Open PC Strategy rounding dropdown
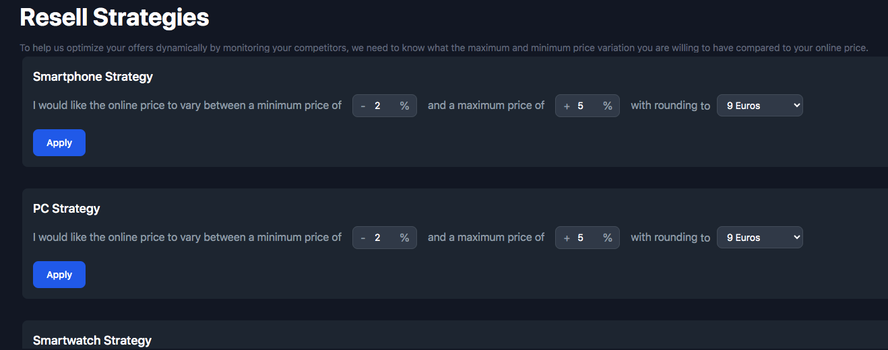 click(x=759, y=238)
